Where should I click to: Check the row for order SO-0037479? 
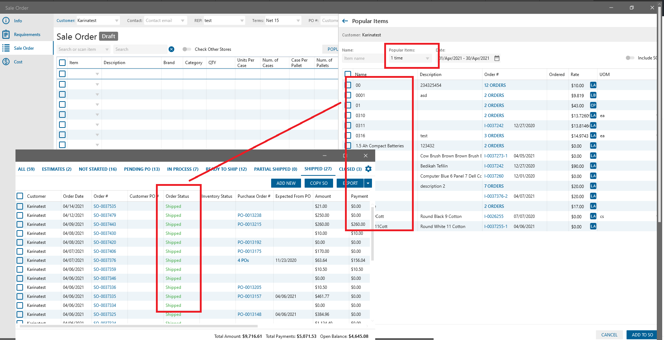[20, 215]
